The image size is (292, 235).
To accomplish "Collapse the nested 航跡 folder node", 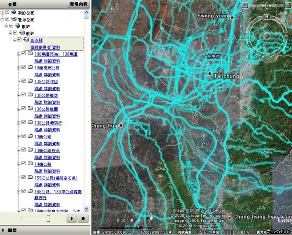I will click(10, 33).
